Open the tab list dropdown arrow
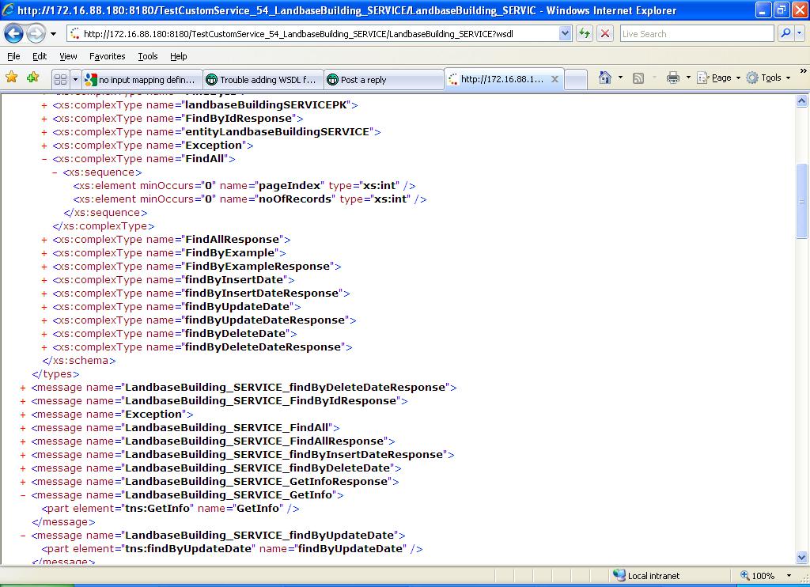 pos(75,80)
